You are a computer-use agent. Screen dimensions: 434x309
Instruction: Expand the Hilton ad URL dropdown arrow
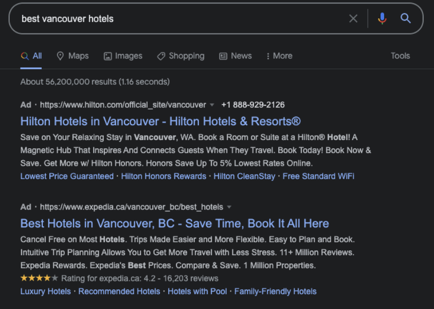coord(212,105)
